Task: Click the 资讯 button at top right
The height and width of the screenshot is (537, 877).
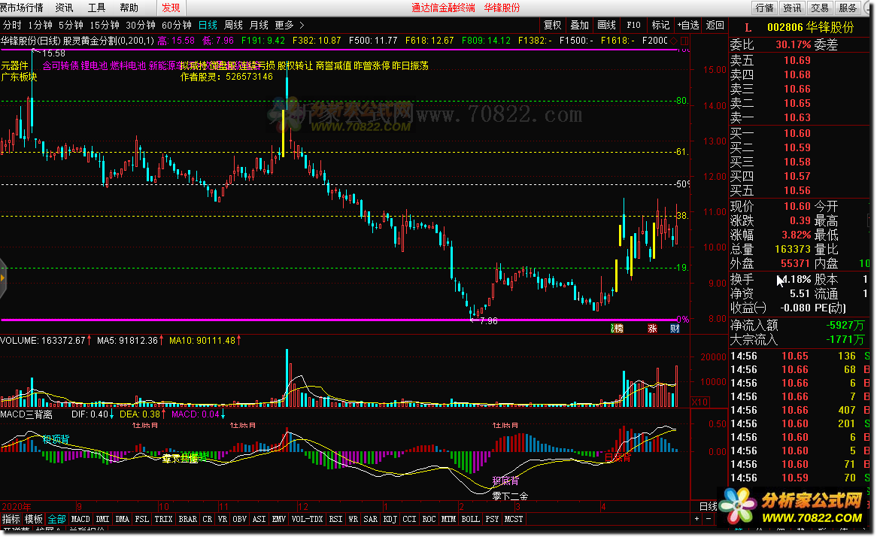Action: (x=792, y=8)
